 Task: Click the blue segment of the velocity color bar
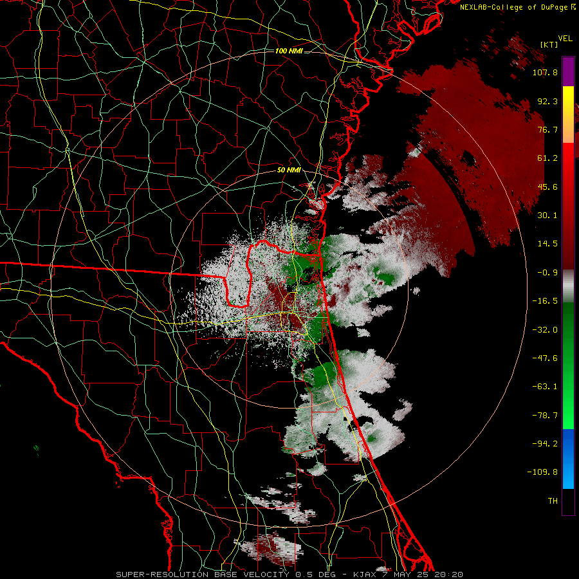click(568, 459)
